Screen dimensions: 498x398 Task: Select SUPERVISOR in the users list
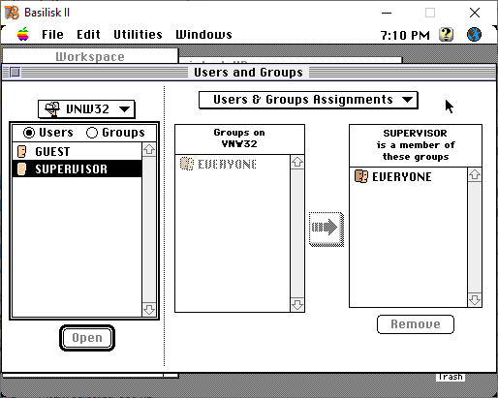[77, 168]
